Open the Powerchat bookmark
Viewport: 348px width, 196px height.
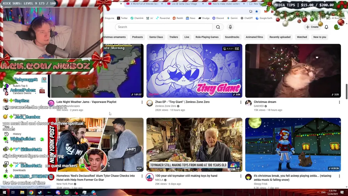[163, 18]
